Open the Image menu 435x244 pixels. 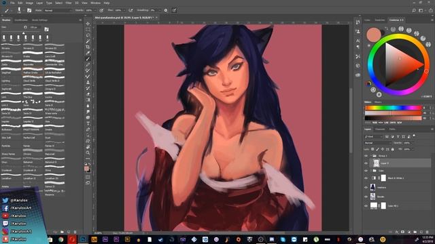29,3
